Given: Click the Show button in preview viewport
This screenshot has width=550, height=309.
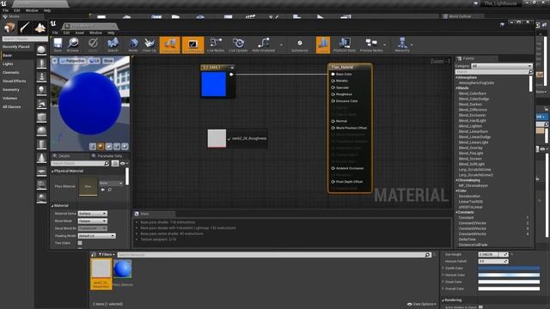Looking at the screenshot, I should [x=108, y=61].
